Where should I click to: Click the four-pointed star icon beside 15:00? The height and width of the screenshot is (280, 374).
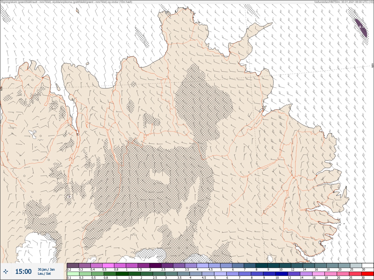(5, 271)
